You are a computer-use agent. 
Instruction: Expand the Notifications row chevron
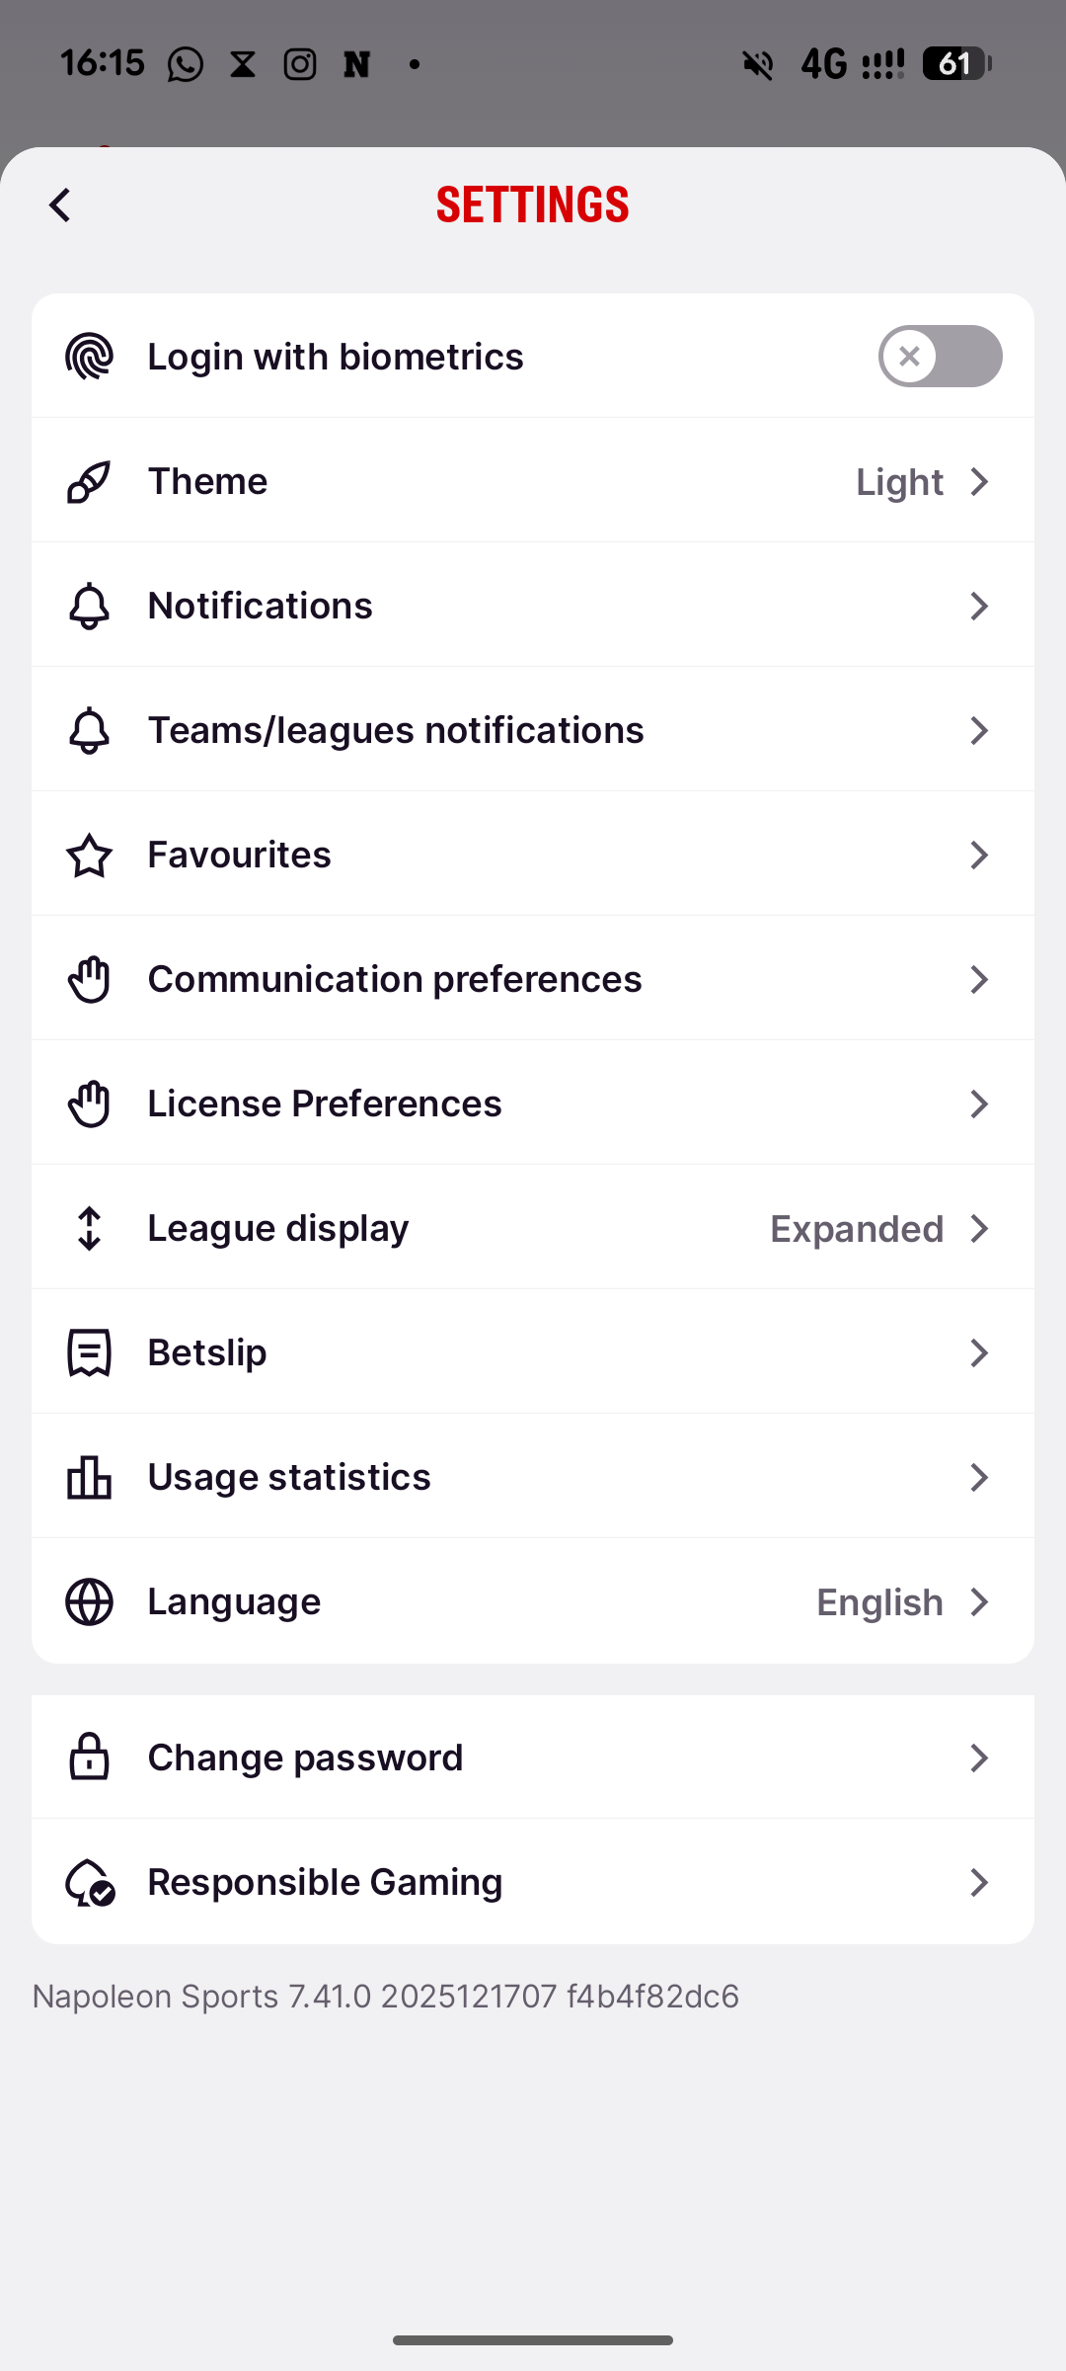978,606
